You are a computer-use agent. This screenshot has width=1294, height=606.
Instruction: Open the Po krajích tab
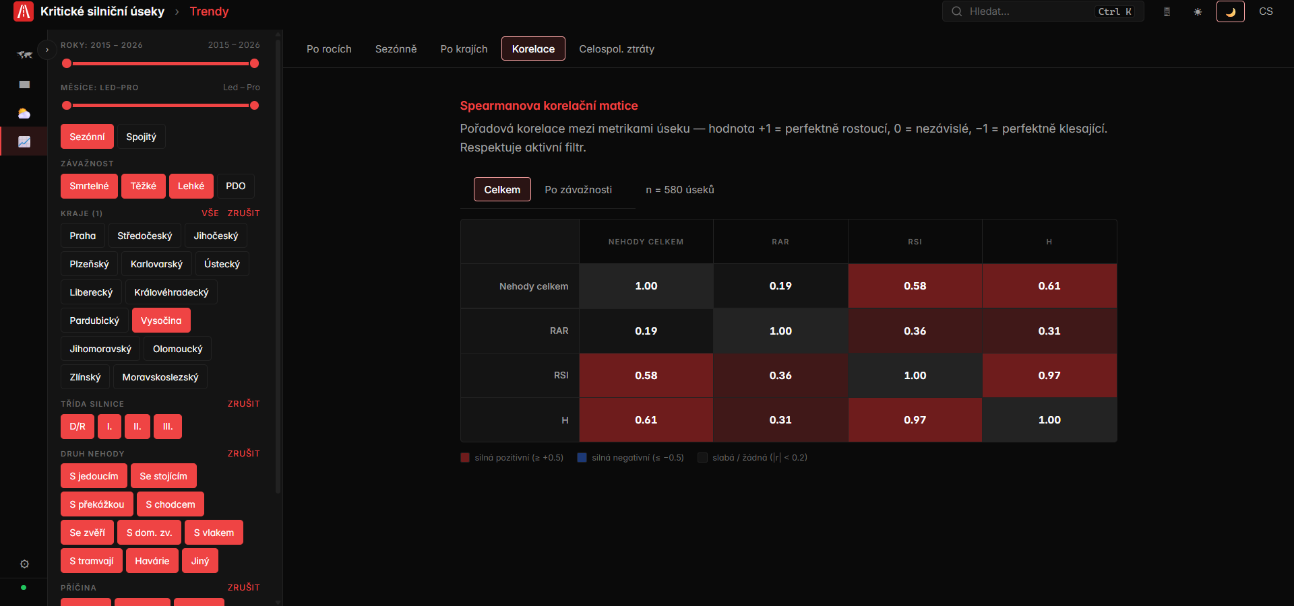click(464, 49)
